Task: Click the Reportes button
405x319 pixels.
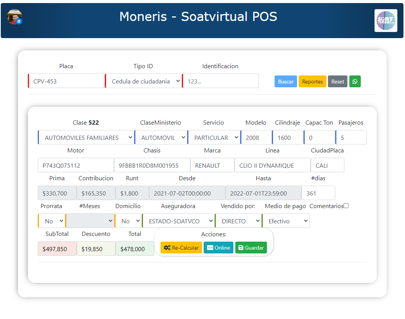Action: [x=312, y=82]
